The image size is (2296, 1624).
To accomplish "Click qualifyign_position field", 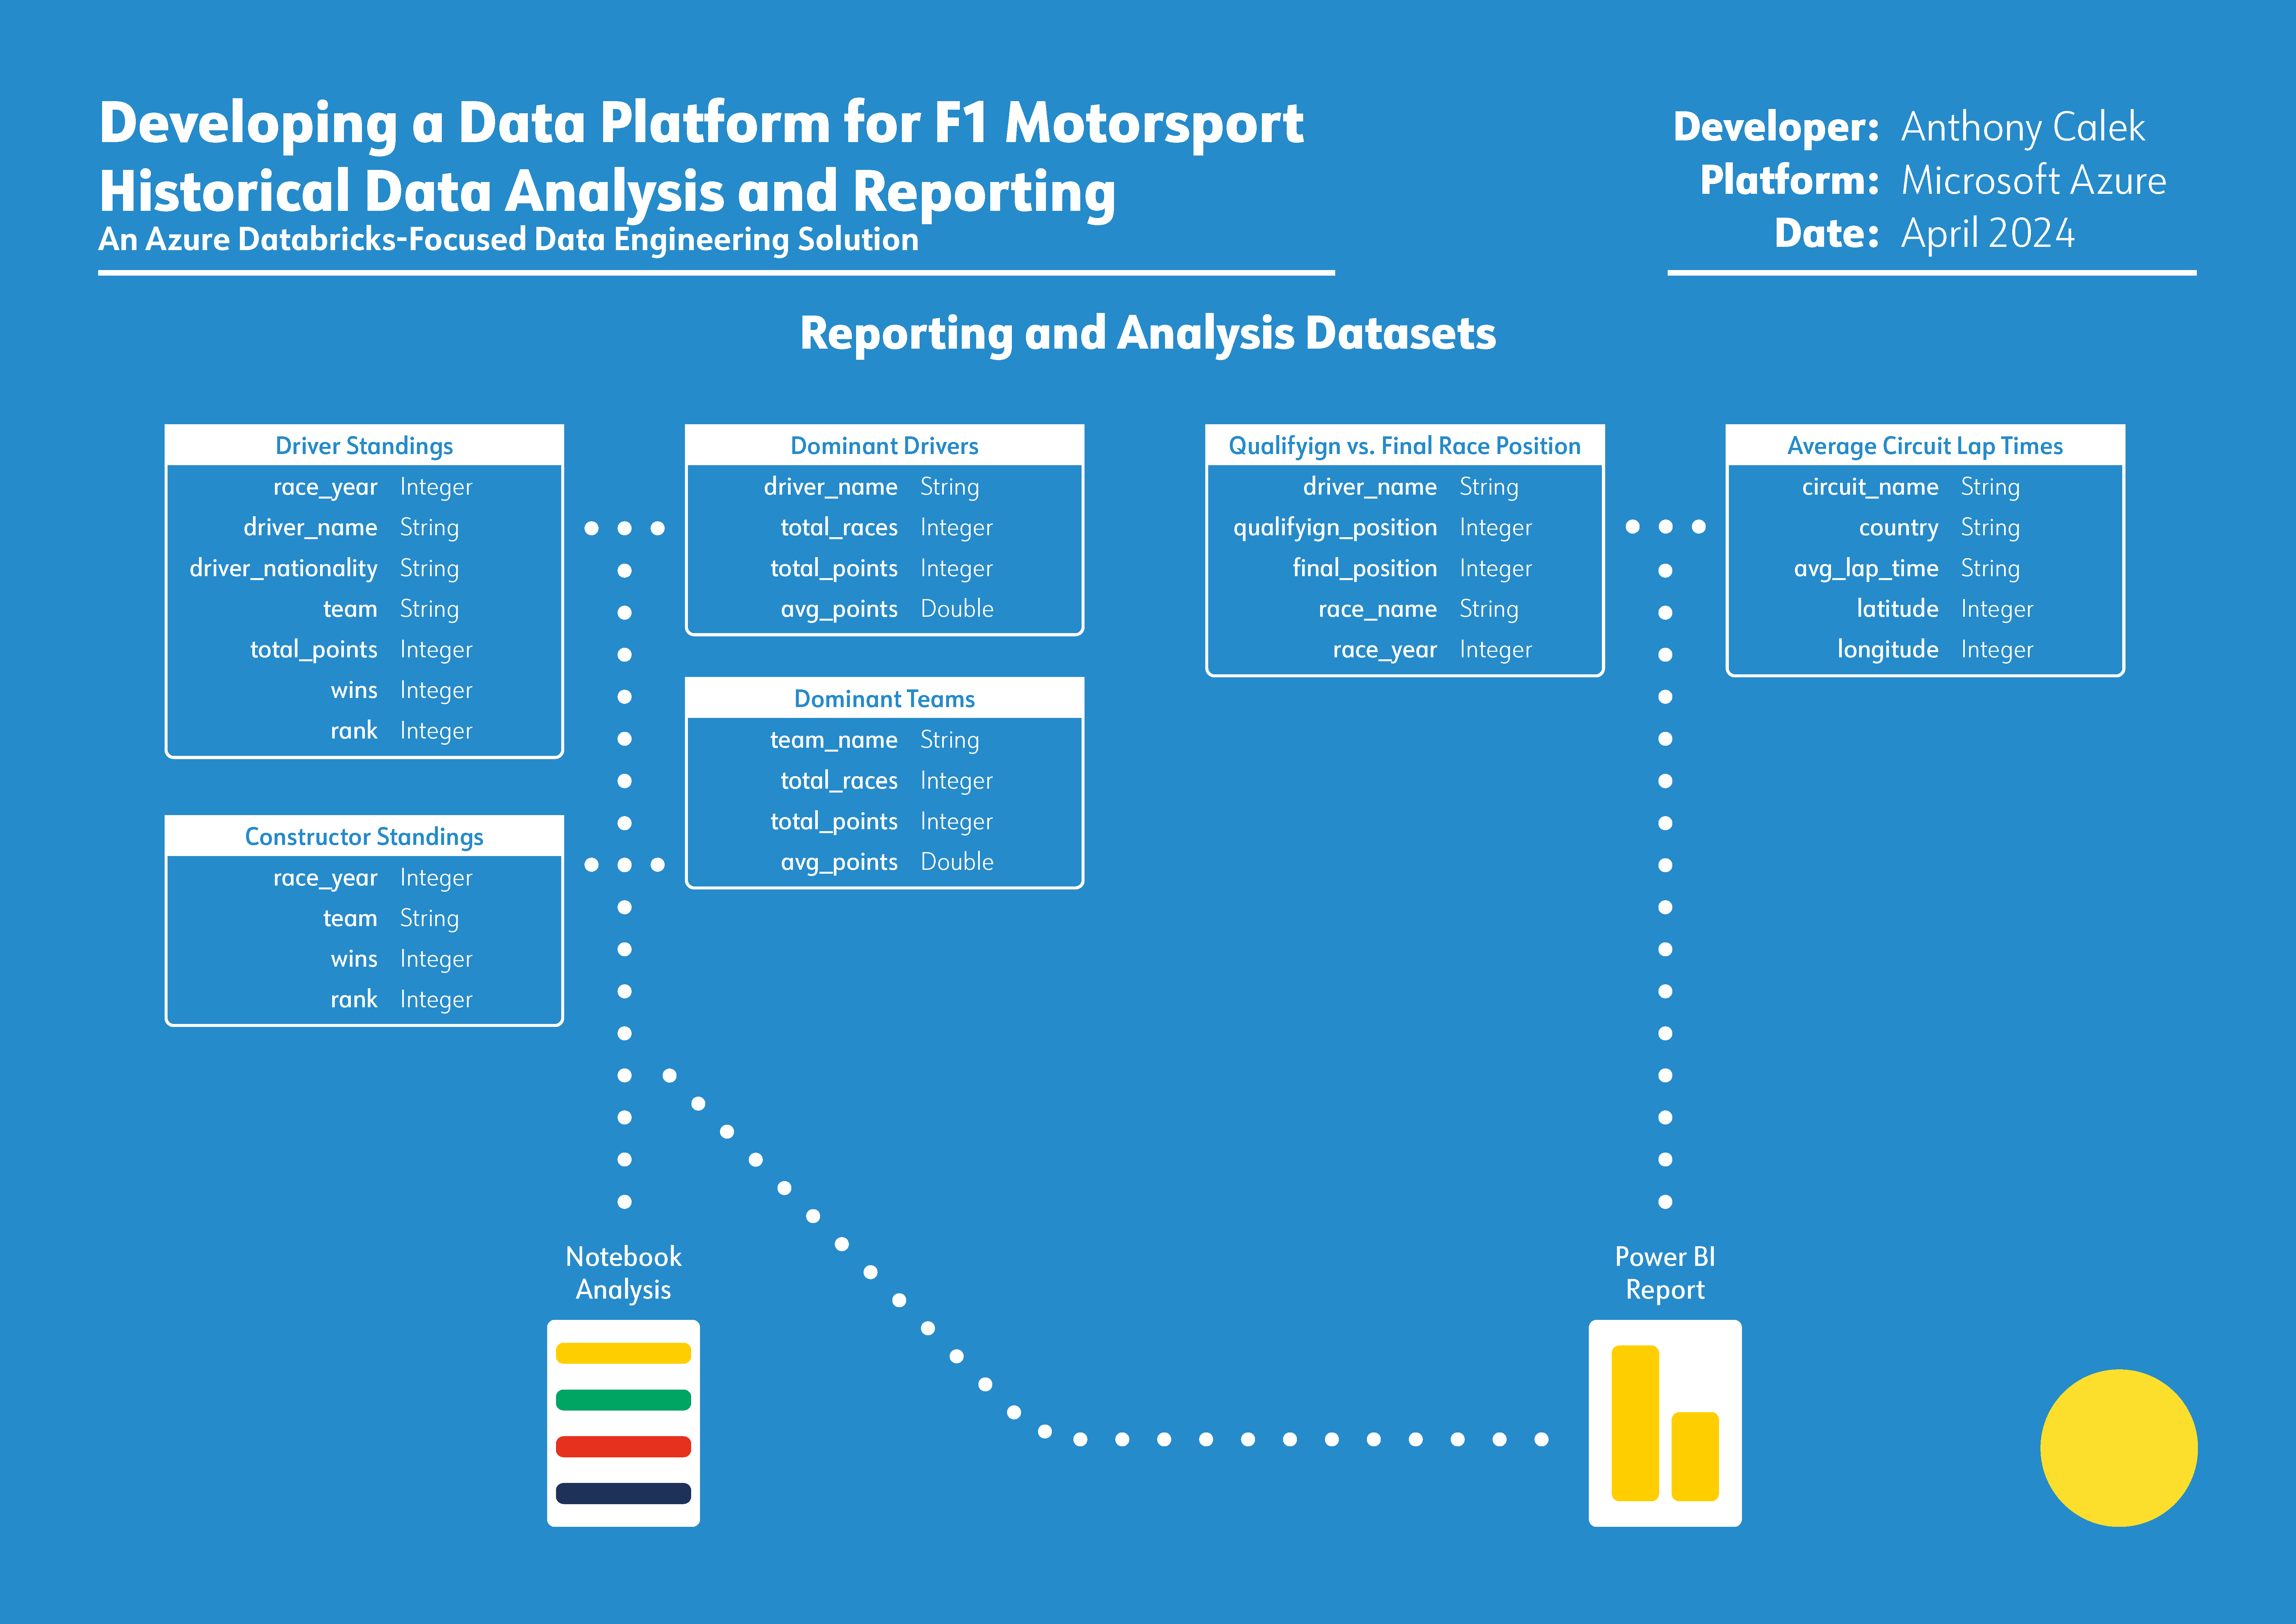I will pos(1335,528).
